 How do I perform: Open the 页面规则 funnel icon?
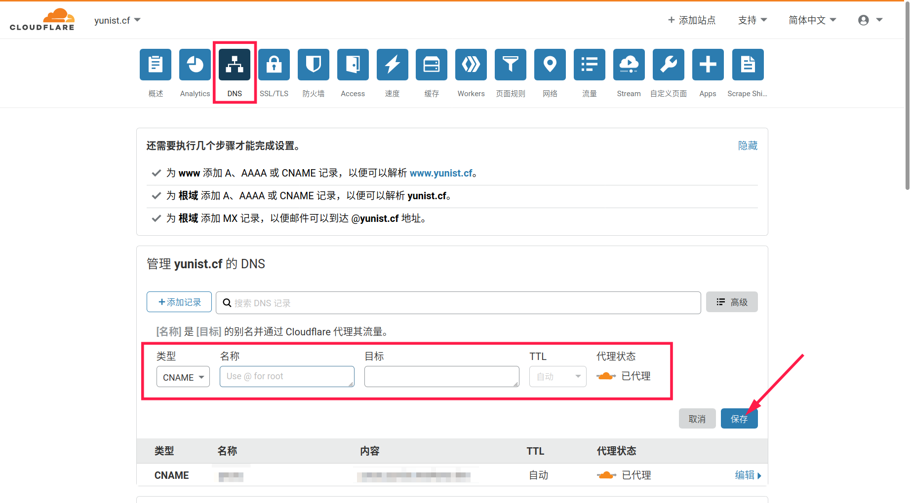point(511,65)
